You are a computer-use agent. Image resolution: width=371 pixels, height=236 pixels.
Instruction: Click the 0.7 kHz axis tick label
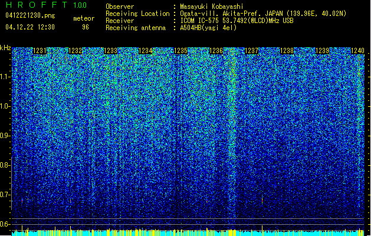pos(4,195)
